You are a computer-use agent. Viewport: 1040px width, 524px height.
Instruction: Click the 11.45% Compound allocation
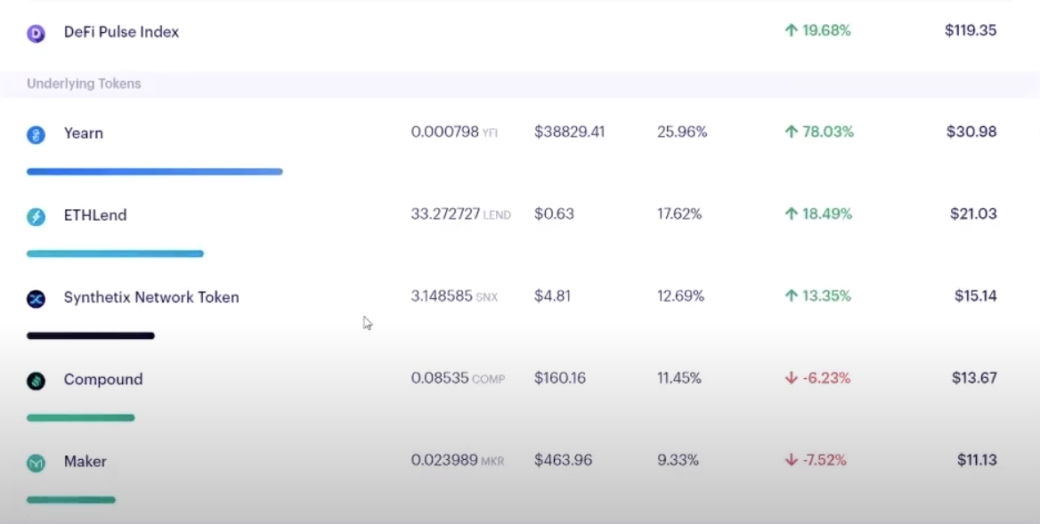(679, 378)
